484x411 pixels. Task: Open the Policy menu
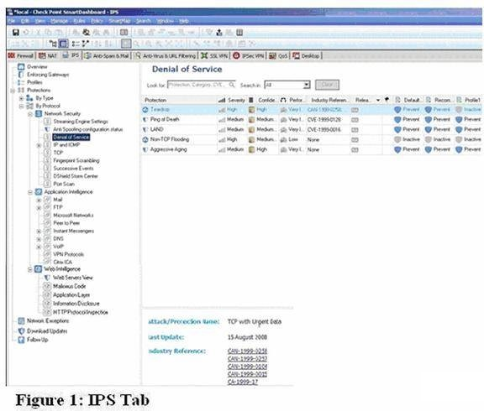tap(97, 21)
